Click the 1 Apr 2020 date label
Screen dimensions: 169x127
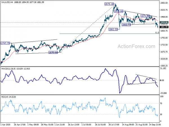tap(5, 124)
